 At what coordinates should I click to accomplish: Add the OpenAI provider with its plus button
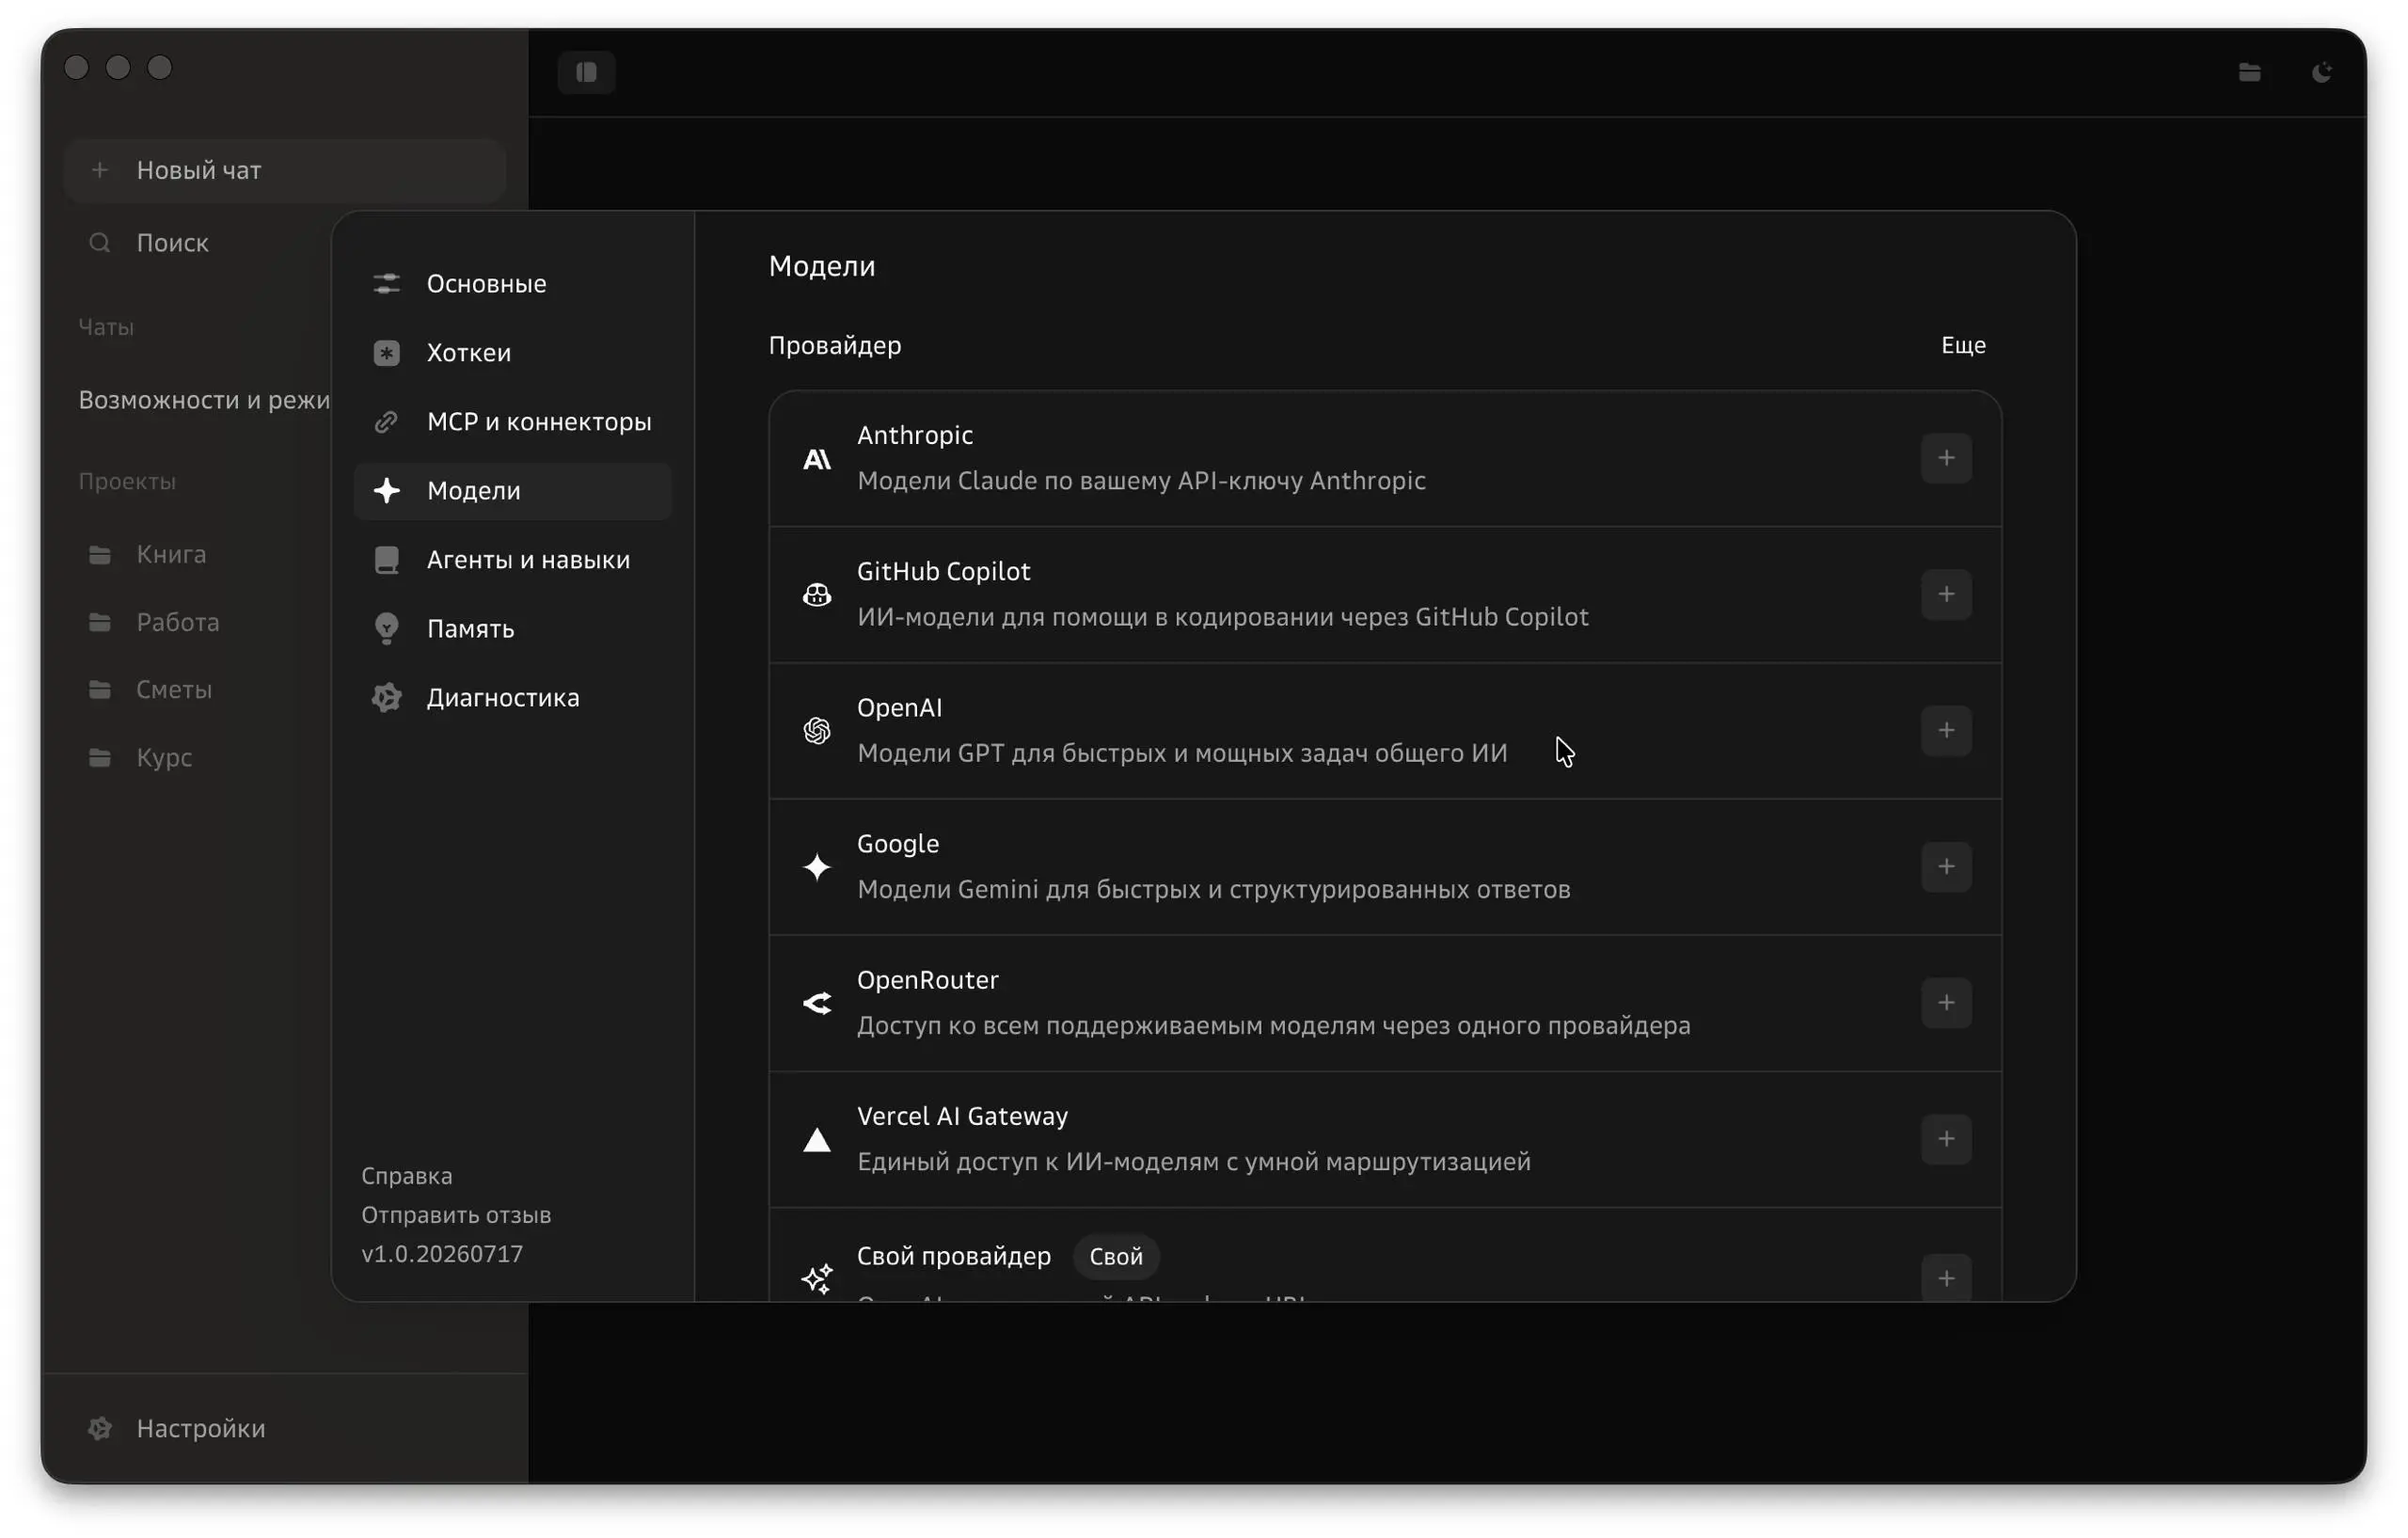click(x=1946, y=730)
